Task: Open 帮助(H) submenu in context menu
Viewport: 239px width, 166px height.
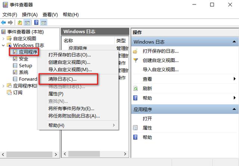Action: (78, 125)
